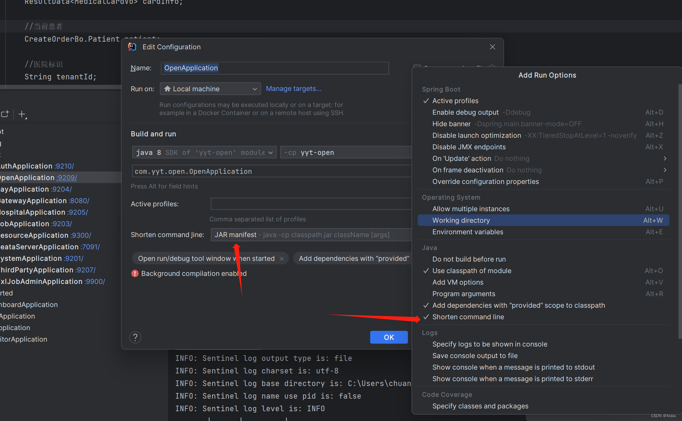Viewport: 682px width, 421px height.
Task: Select Hide banner option
Action: point(543,124)
